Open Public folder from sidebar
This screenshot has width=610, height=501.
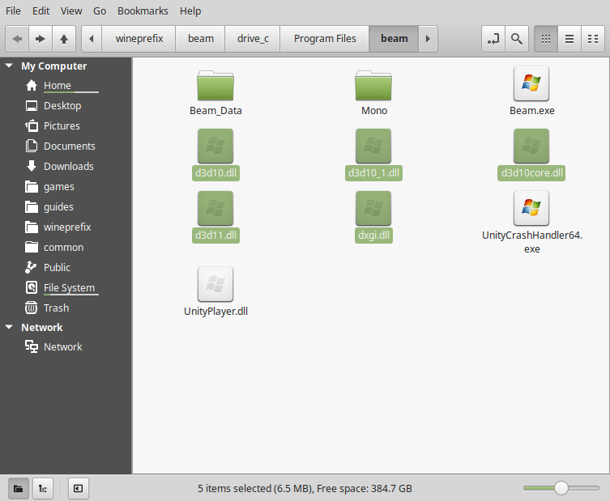coord(57,267)
